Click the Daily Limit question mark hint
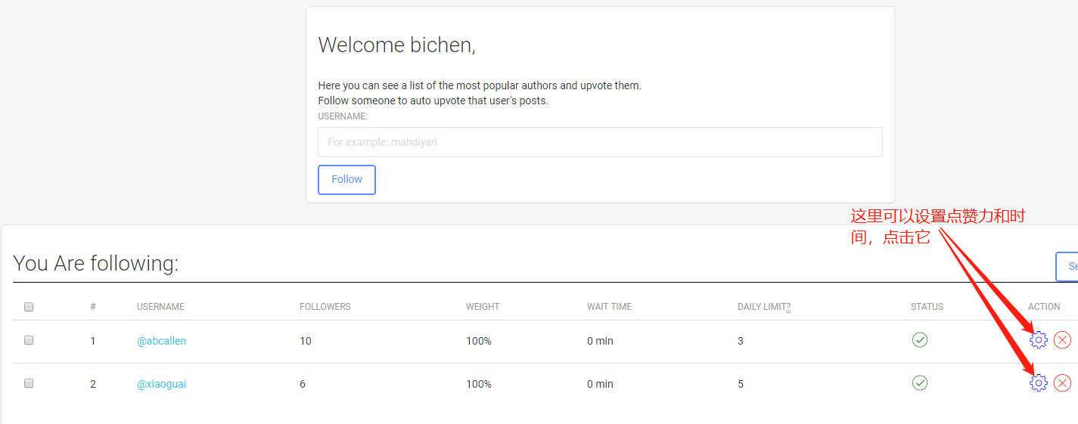 (788, 308)
